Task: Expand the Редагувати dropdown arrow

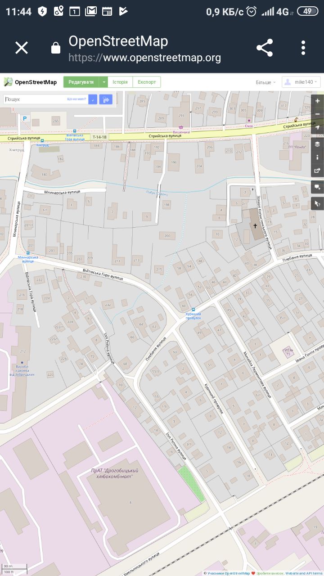Action: 103,82
